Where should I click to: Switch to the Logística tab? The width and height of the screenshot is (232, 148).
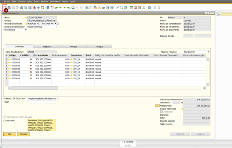47,47
